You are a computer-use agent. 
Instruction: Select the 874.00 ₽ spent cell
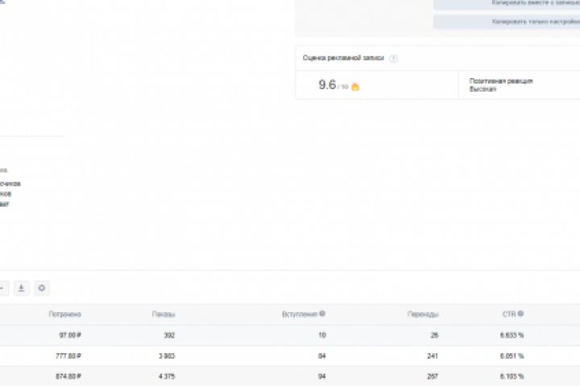pos(68,376)
